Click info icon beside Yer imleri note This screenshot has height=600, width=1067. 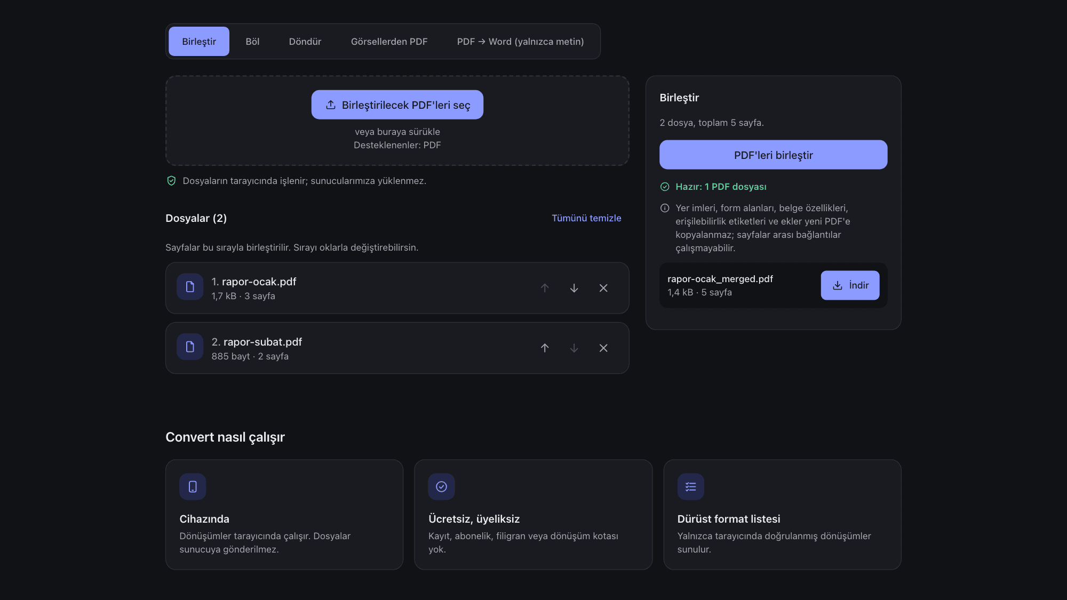coord(665,208)
